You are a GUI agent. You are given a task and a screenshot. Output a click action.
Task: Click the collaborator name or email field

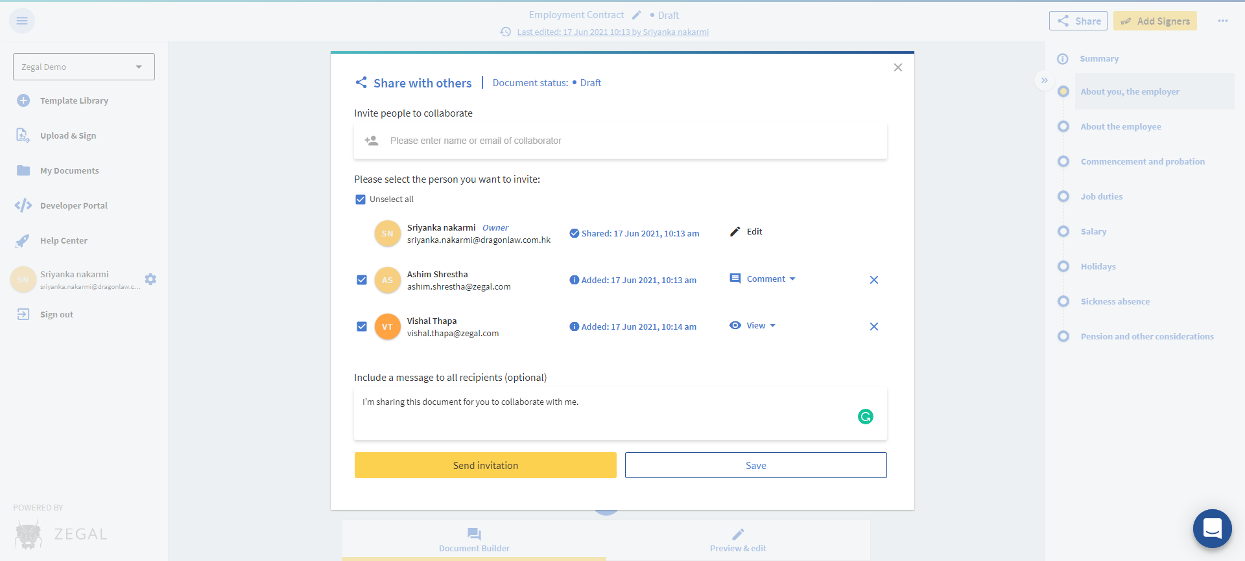click(621, 141)
